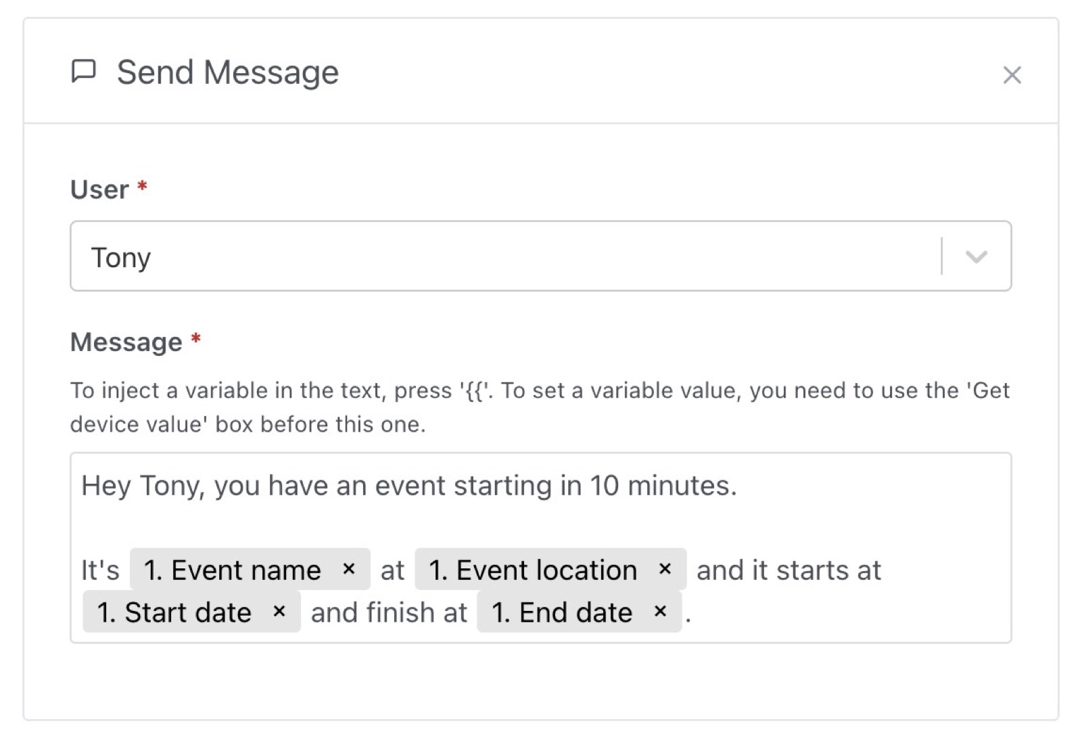Remove the Event name variable chip
Image resolution: width=1082 pixels, height=751 pixels.
[x=350, y=570]
